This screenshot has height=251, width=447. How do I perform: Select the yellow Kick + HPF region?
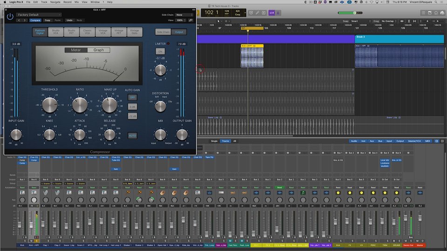pos(252,56)
